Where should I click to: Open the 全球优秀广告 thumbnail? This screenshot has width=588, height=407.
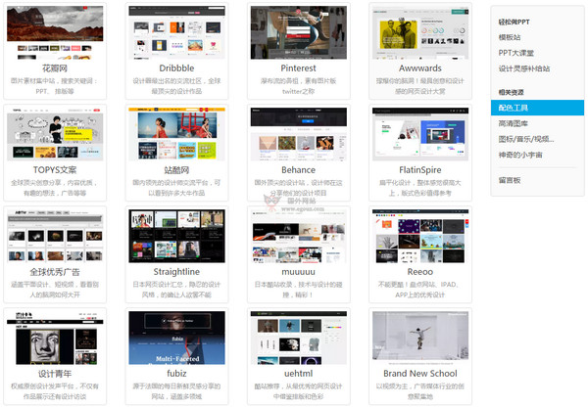pos(54,236)
